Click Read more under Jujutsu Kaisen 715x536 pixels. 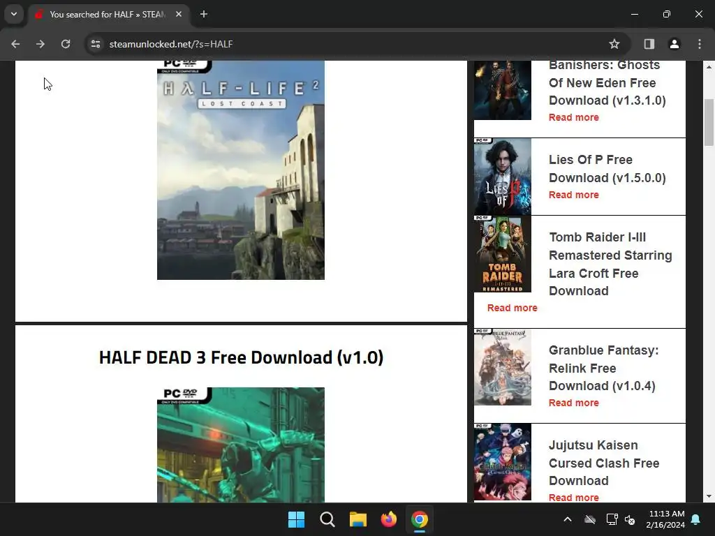coord(574,497)
